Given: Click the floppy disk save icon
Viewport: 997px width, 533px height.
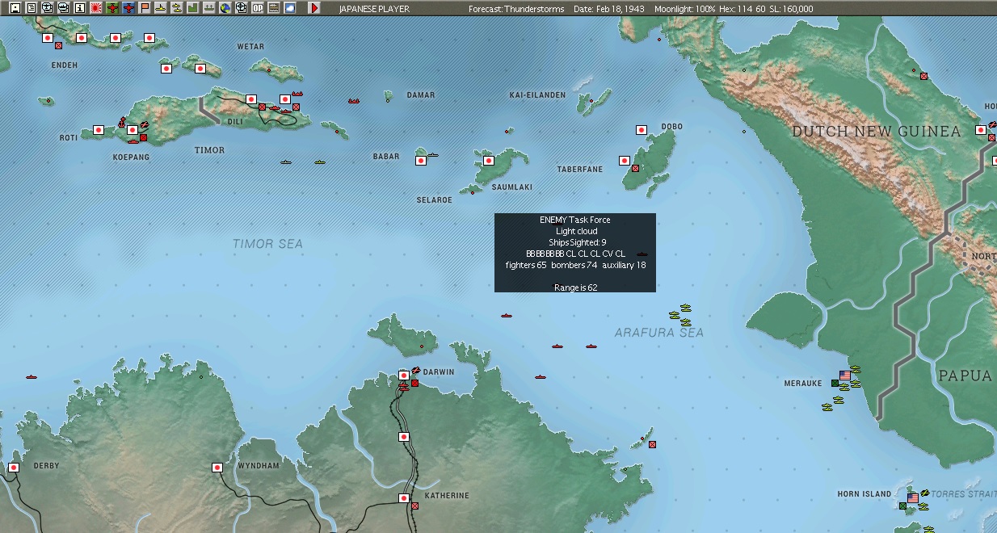Looking at the screenshot, I should pos(15,8).
